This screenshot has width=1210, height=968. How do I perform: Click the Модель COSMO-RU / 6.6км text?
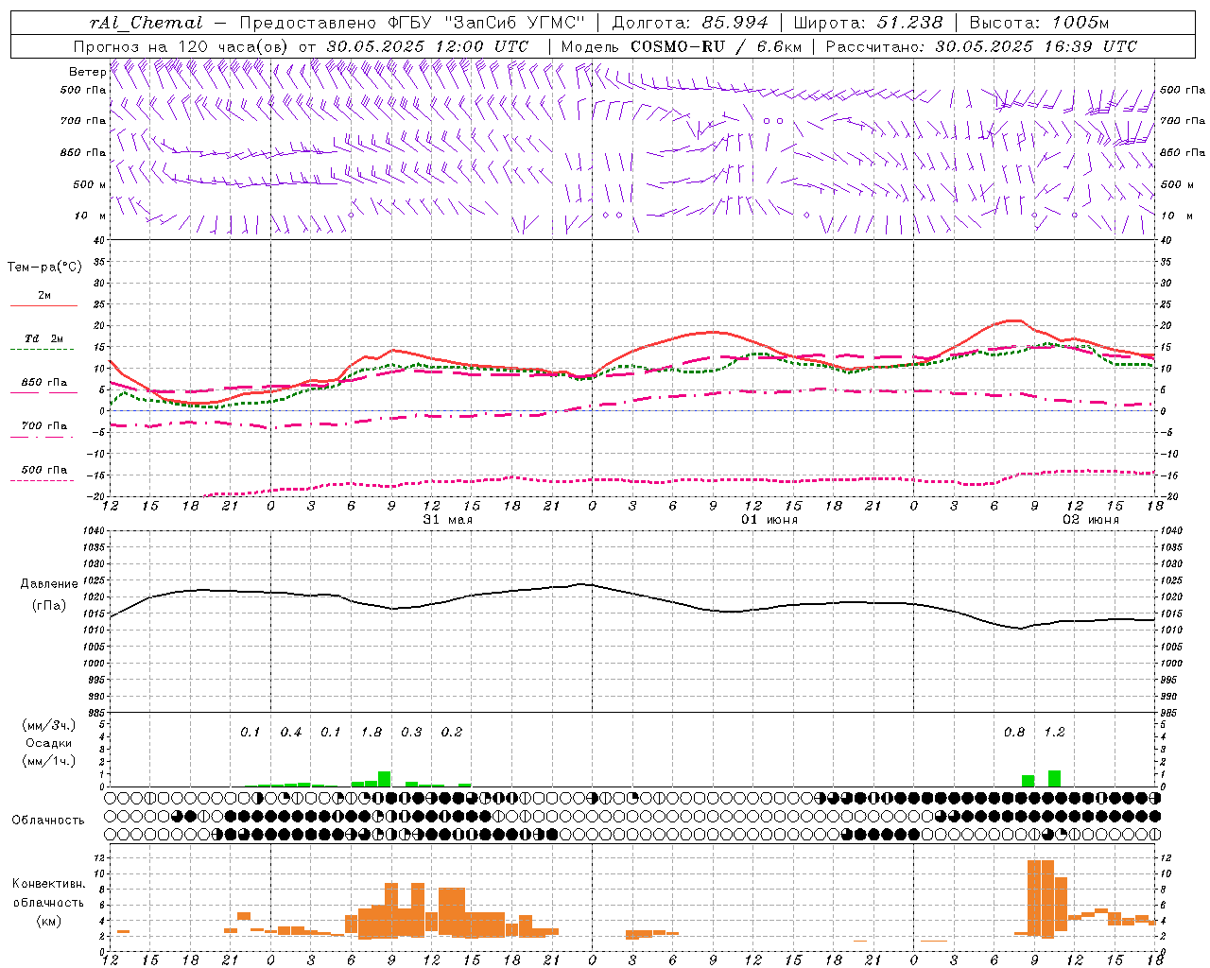pyautogui.click(x=681, y=46)
